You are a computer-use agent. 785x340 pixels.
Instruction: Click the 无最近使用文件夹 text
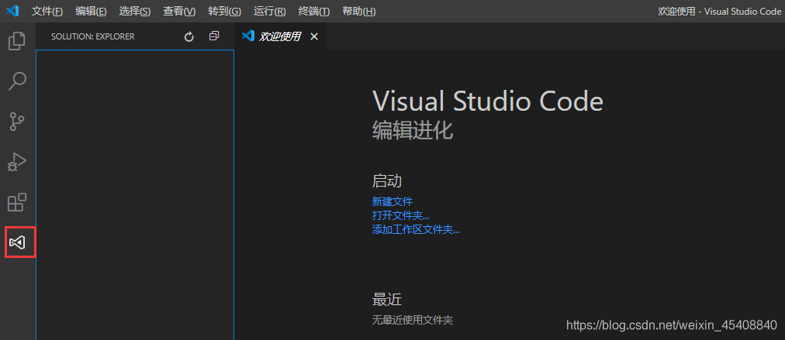pos(413,320)
